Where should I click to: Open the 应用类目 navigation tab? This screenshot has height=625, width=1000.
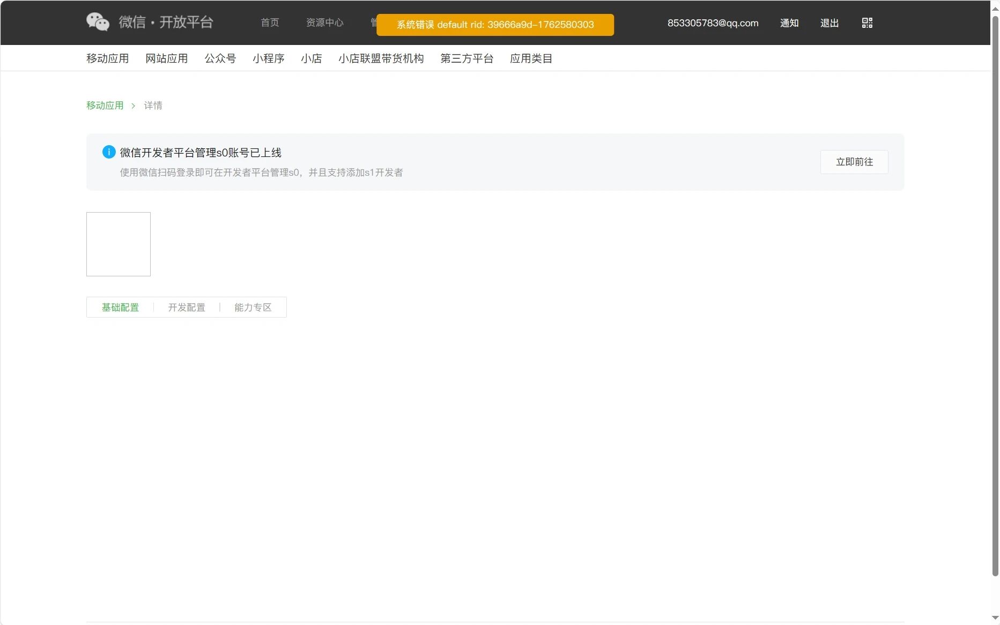[x=531, y=58]
